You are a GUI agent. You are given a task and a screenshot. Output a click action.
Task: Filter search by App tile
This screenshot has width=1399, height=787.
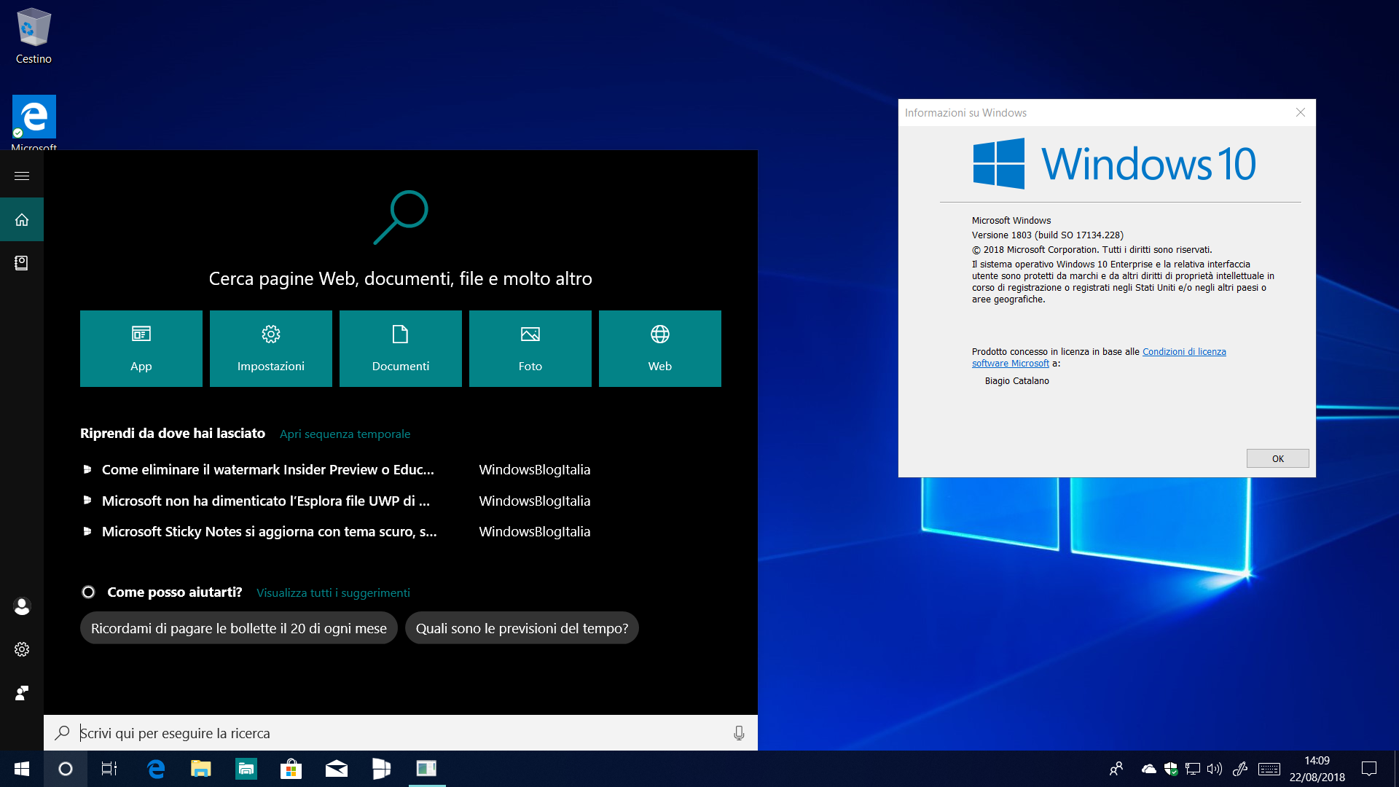click(141, 348)
